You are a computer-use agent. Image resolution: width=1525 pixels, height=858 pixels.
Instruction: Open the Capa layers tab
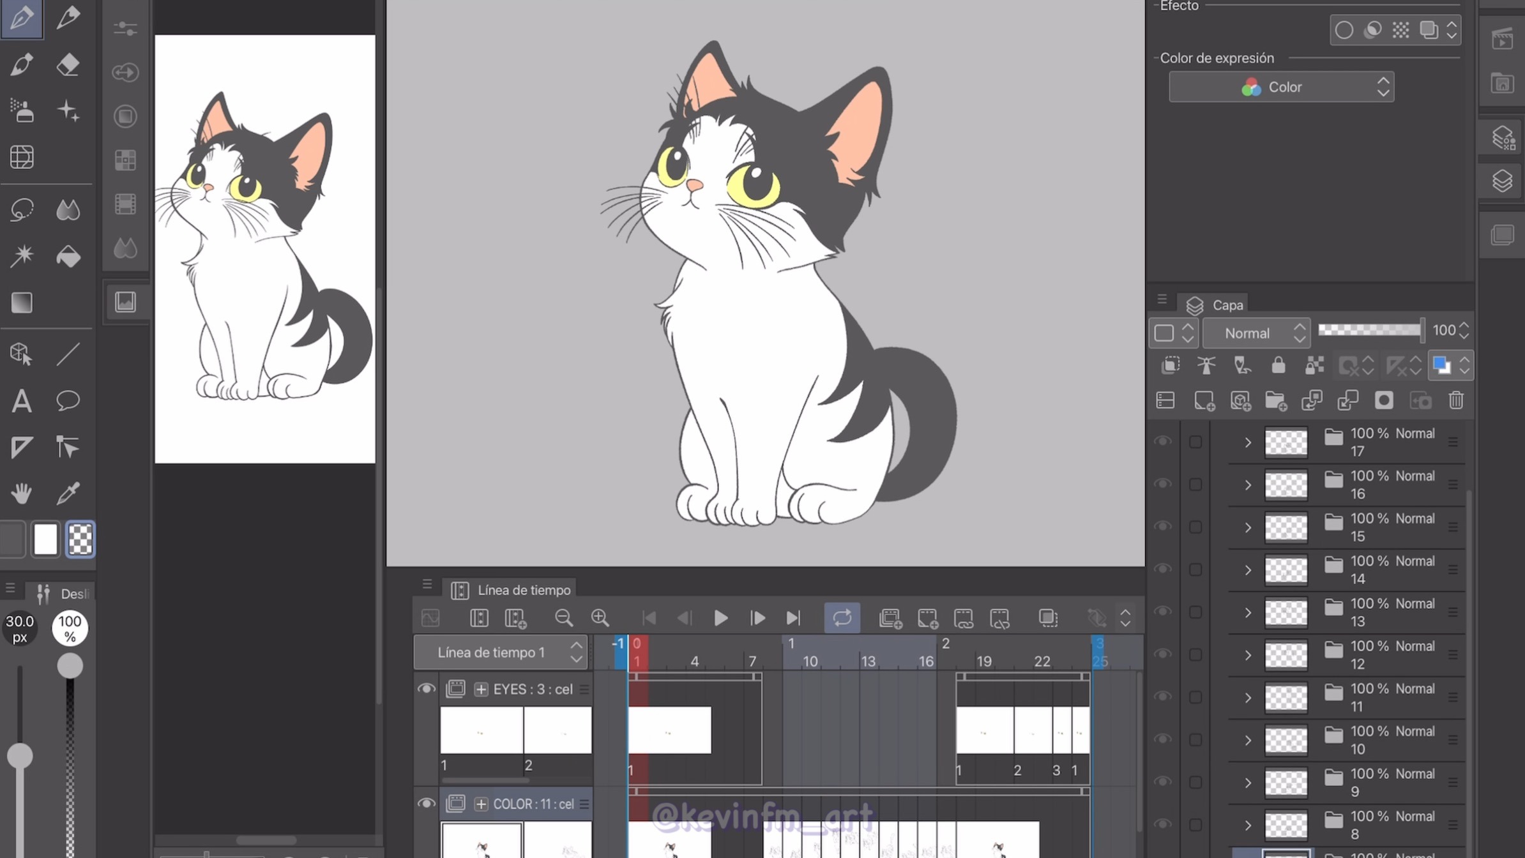pyautogui.click(x=1215, y=305)
